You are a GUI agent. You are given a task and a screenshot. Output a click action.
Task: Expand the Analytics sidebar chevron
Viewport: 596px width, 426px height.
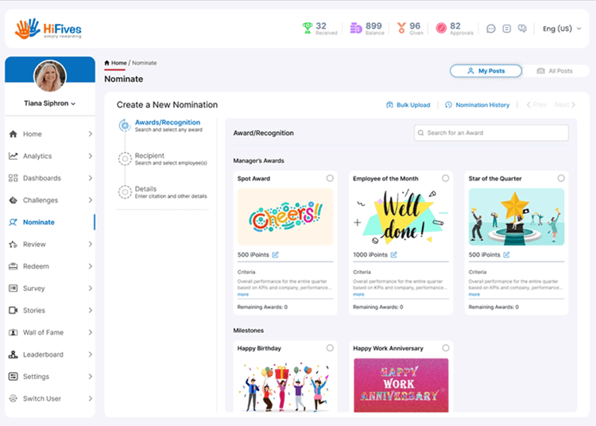pyautogui.click(x=90, y=157)
